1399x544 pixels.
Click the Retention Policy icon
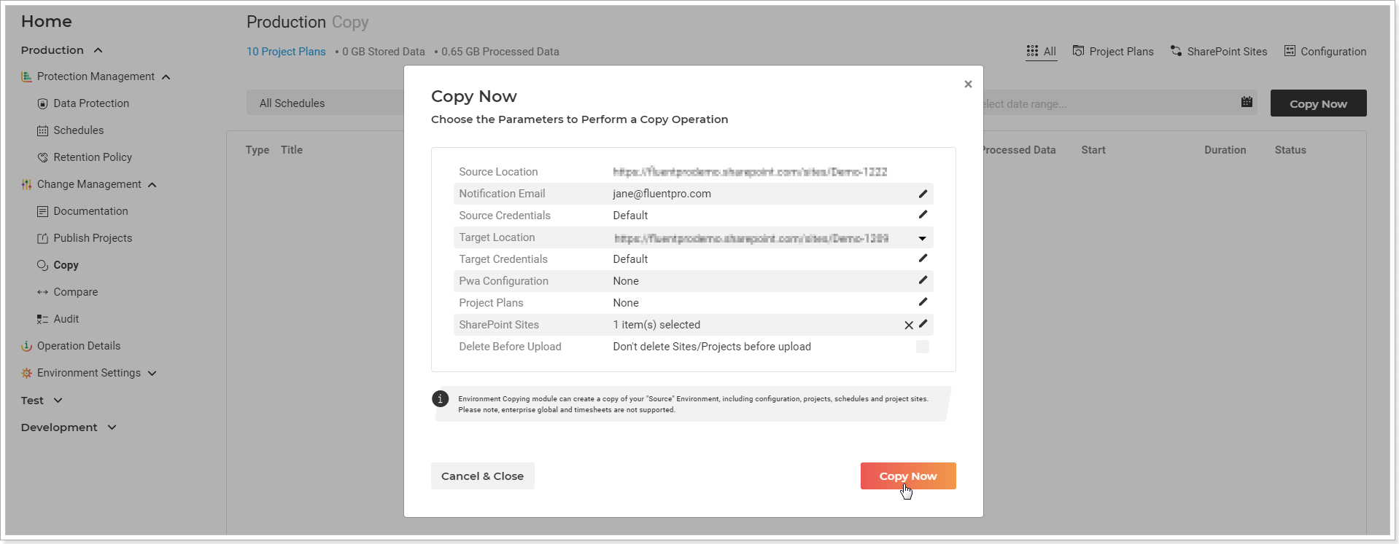click(42, 157)
